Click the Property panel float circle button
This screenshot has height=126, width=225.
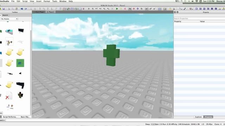point(178,12)
